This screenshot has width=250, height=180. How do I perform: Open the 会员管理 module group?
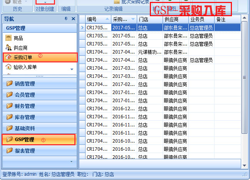coord(25,95)
